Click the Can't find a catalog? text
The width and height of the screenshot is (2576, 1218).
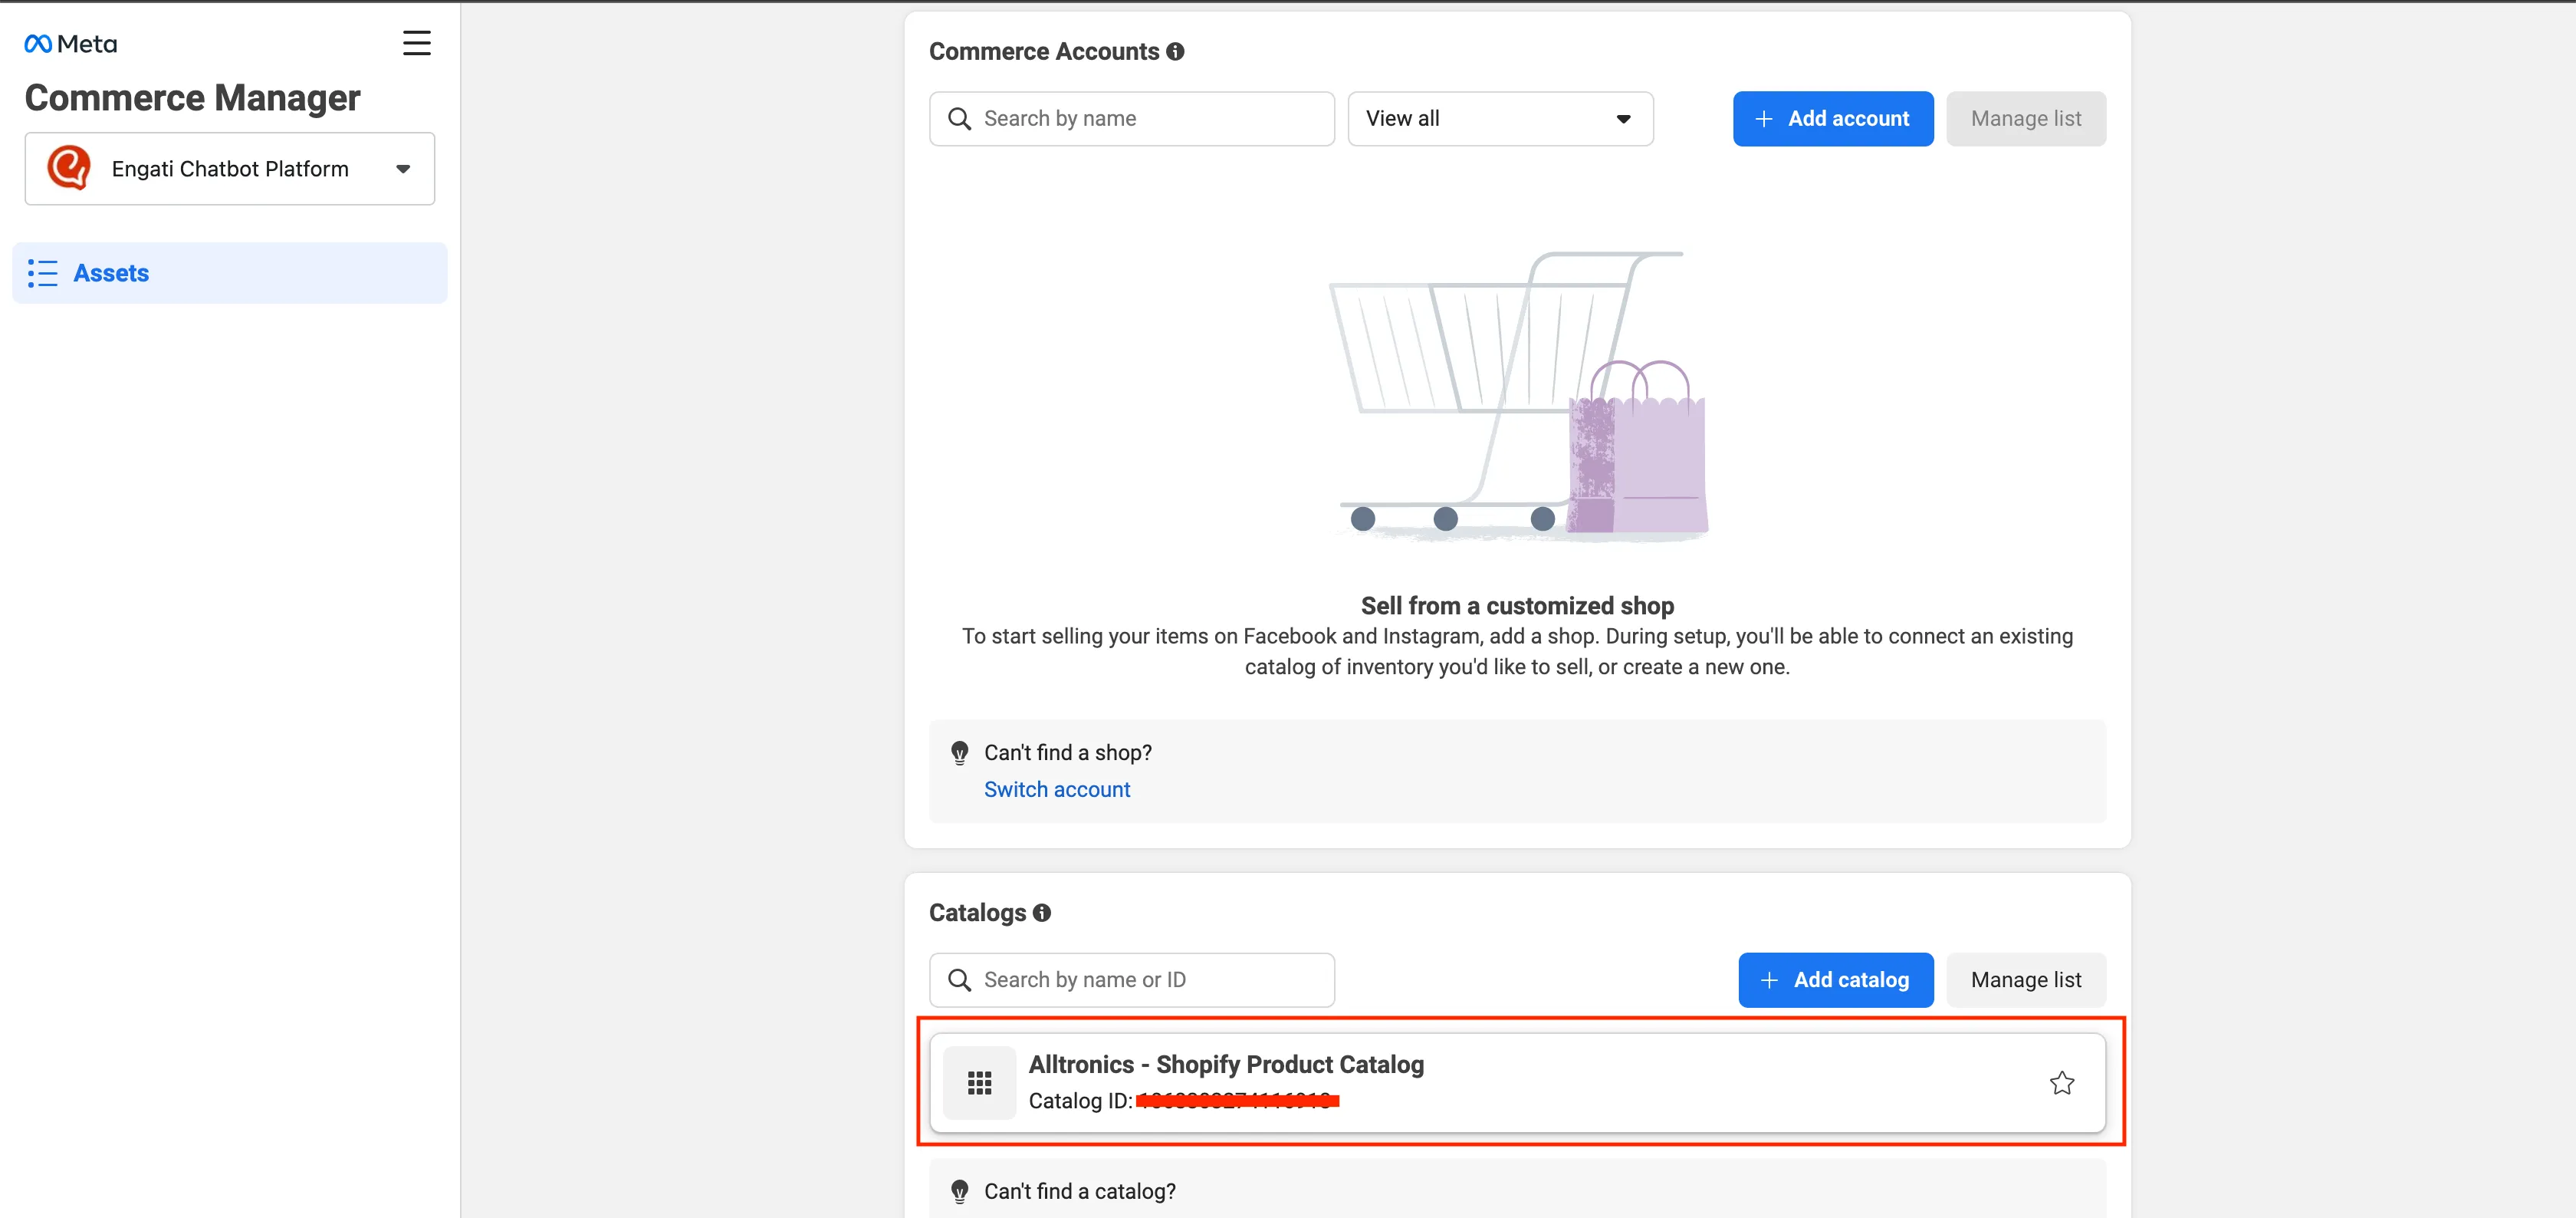1079,1191
